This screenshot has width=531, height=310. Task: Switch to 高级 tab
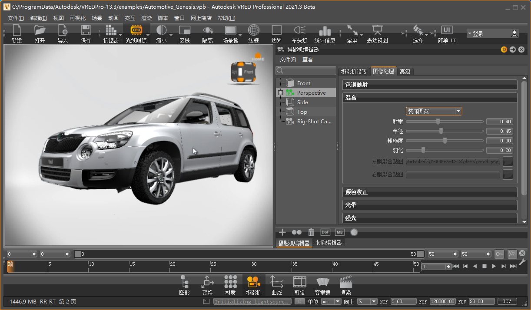(x=405, y=72)
